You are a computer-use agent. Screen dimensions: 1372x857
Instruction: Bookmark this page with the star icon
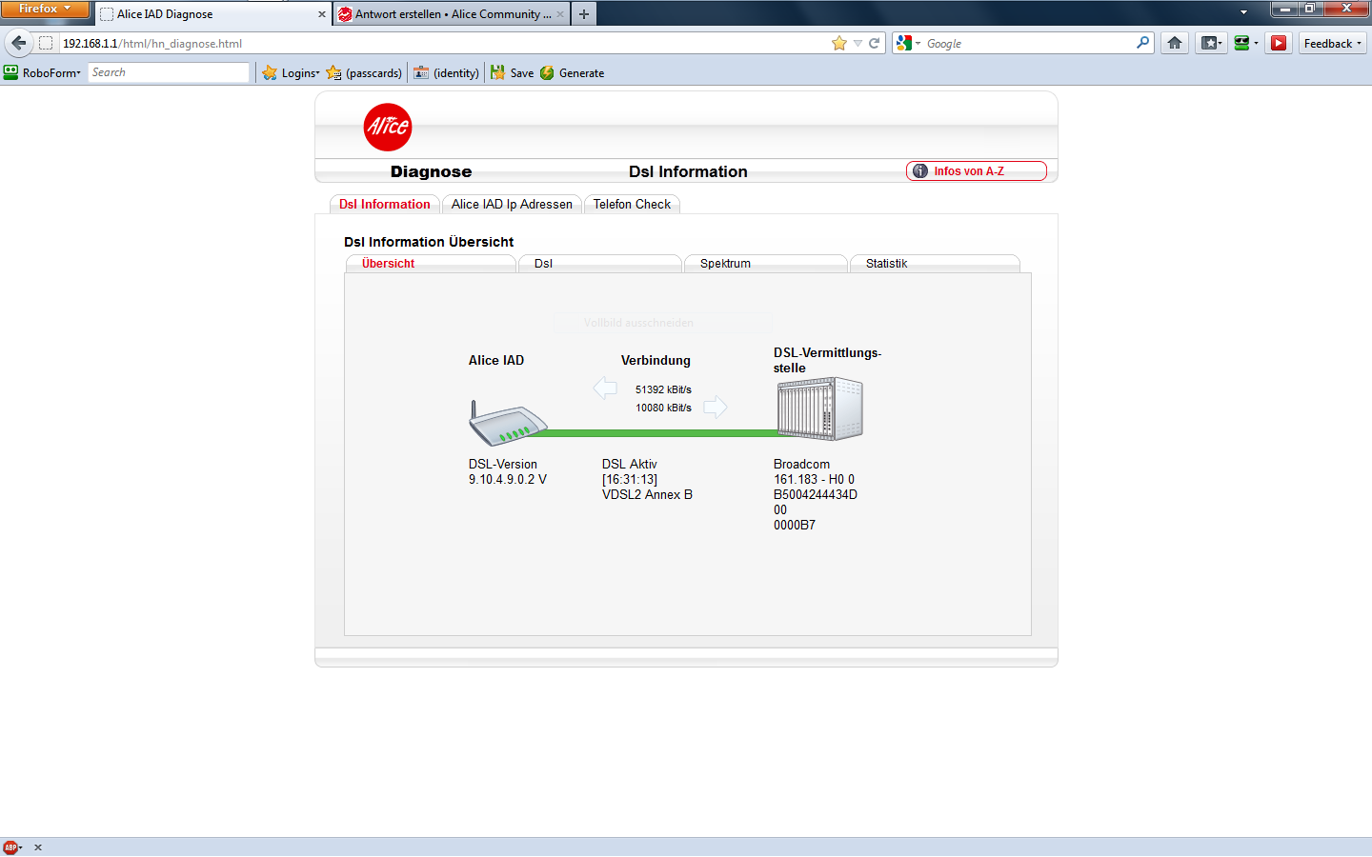838,43
